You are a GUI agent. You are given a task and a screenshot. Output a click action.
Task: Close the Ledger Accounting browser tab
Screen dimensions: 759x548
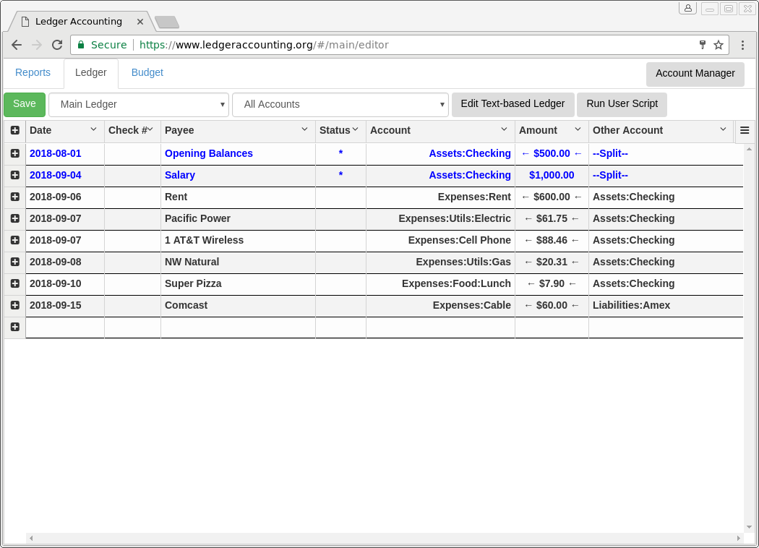coord(140,22)
